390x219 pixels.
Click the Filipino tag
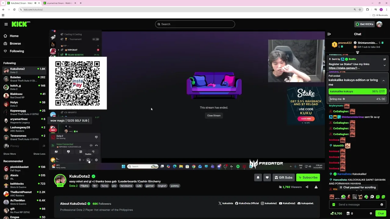(84, 186)
